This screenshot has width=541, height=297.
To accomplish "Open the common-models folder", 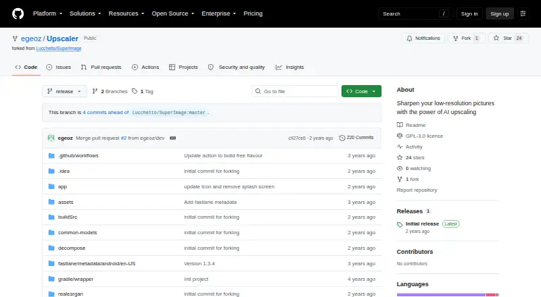I will pos(77,233).
